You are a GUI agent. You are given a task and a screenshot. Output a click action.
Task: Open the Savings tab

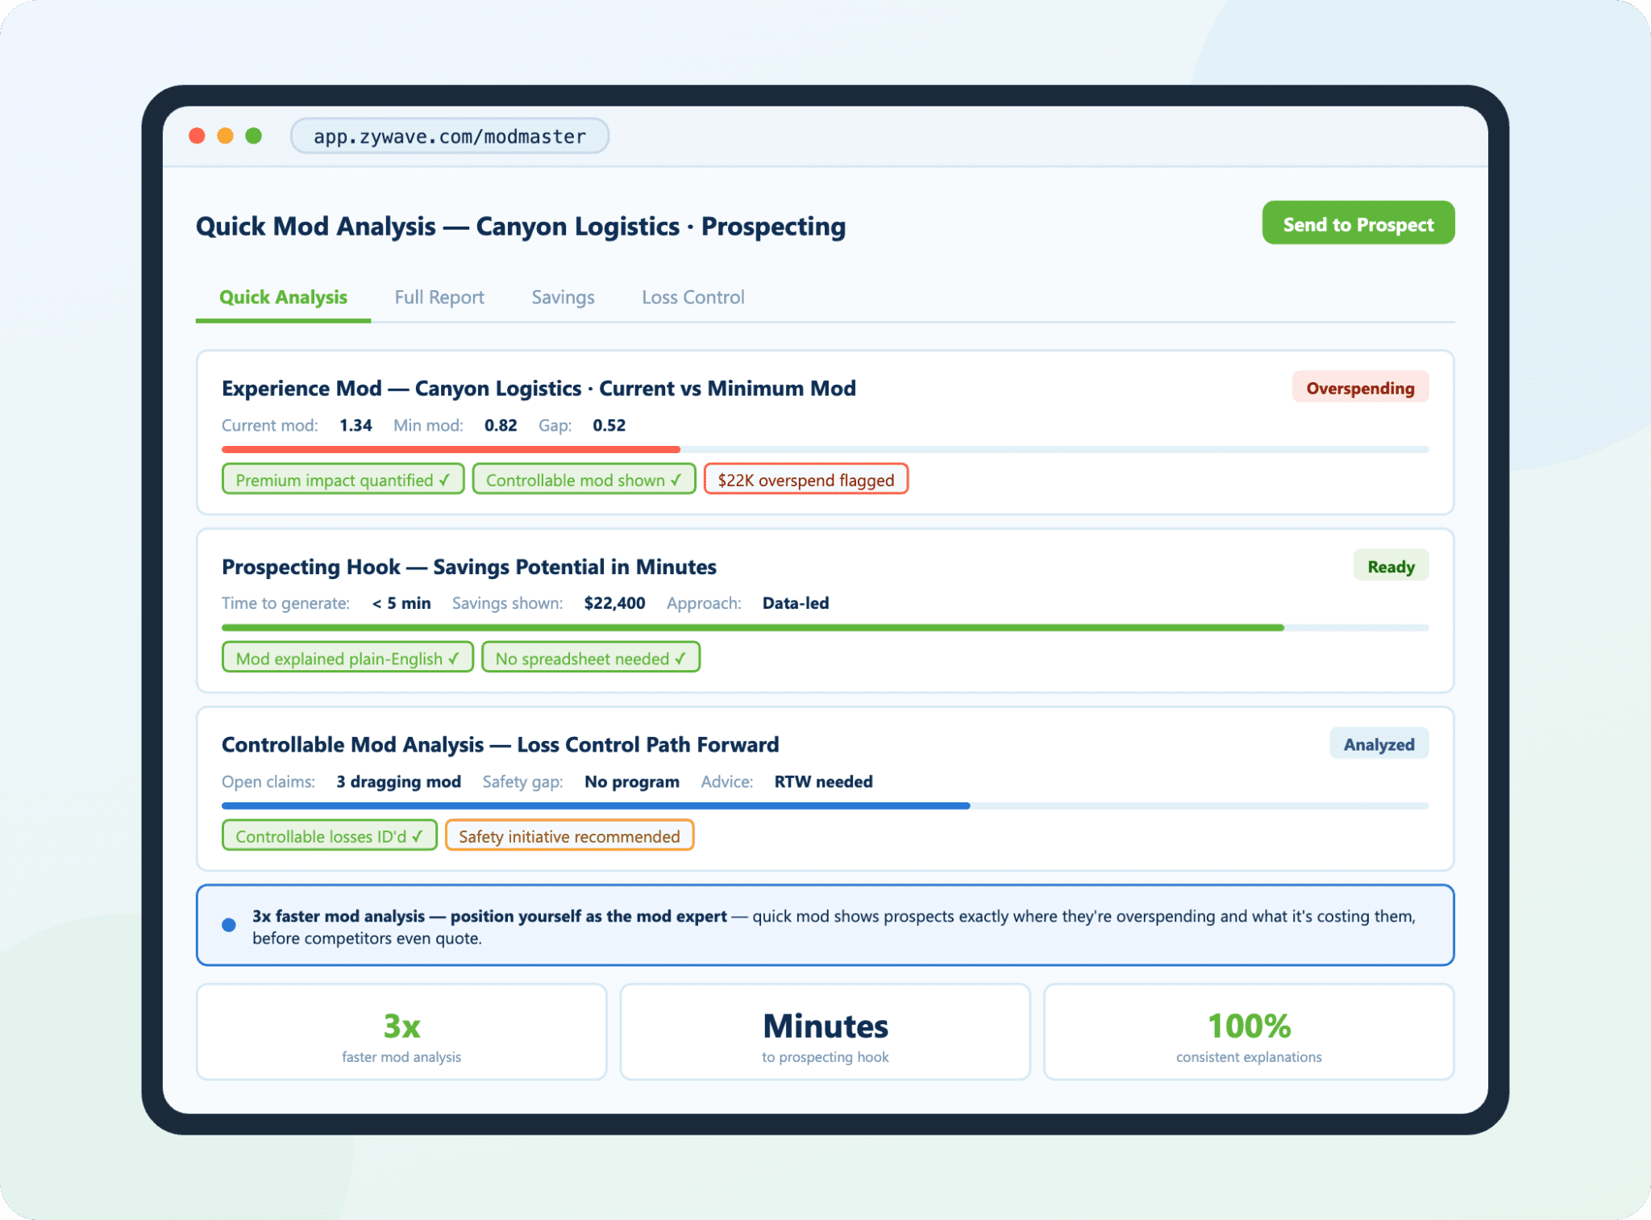click(x=563, y=298)
